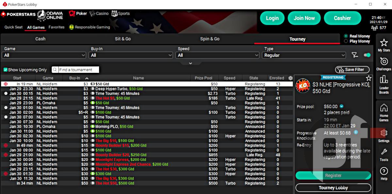The width and height of the screenshot is (392, 194).
Task: Open Quick Seat menu
Action: point(14,27)
